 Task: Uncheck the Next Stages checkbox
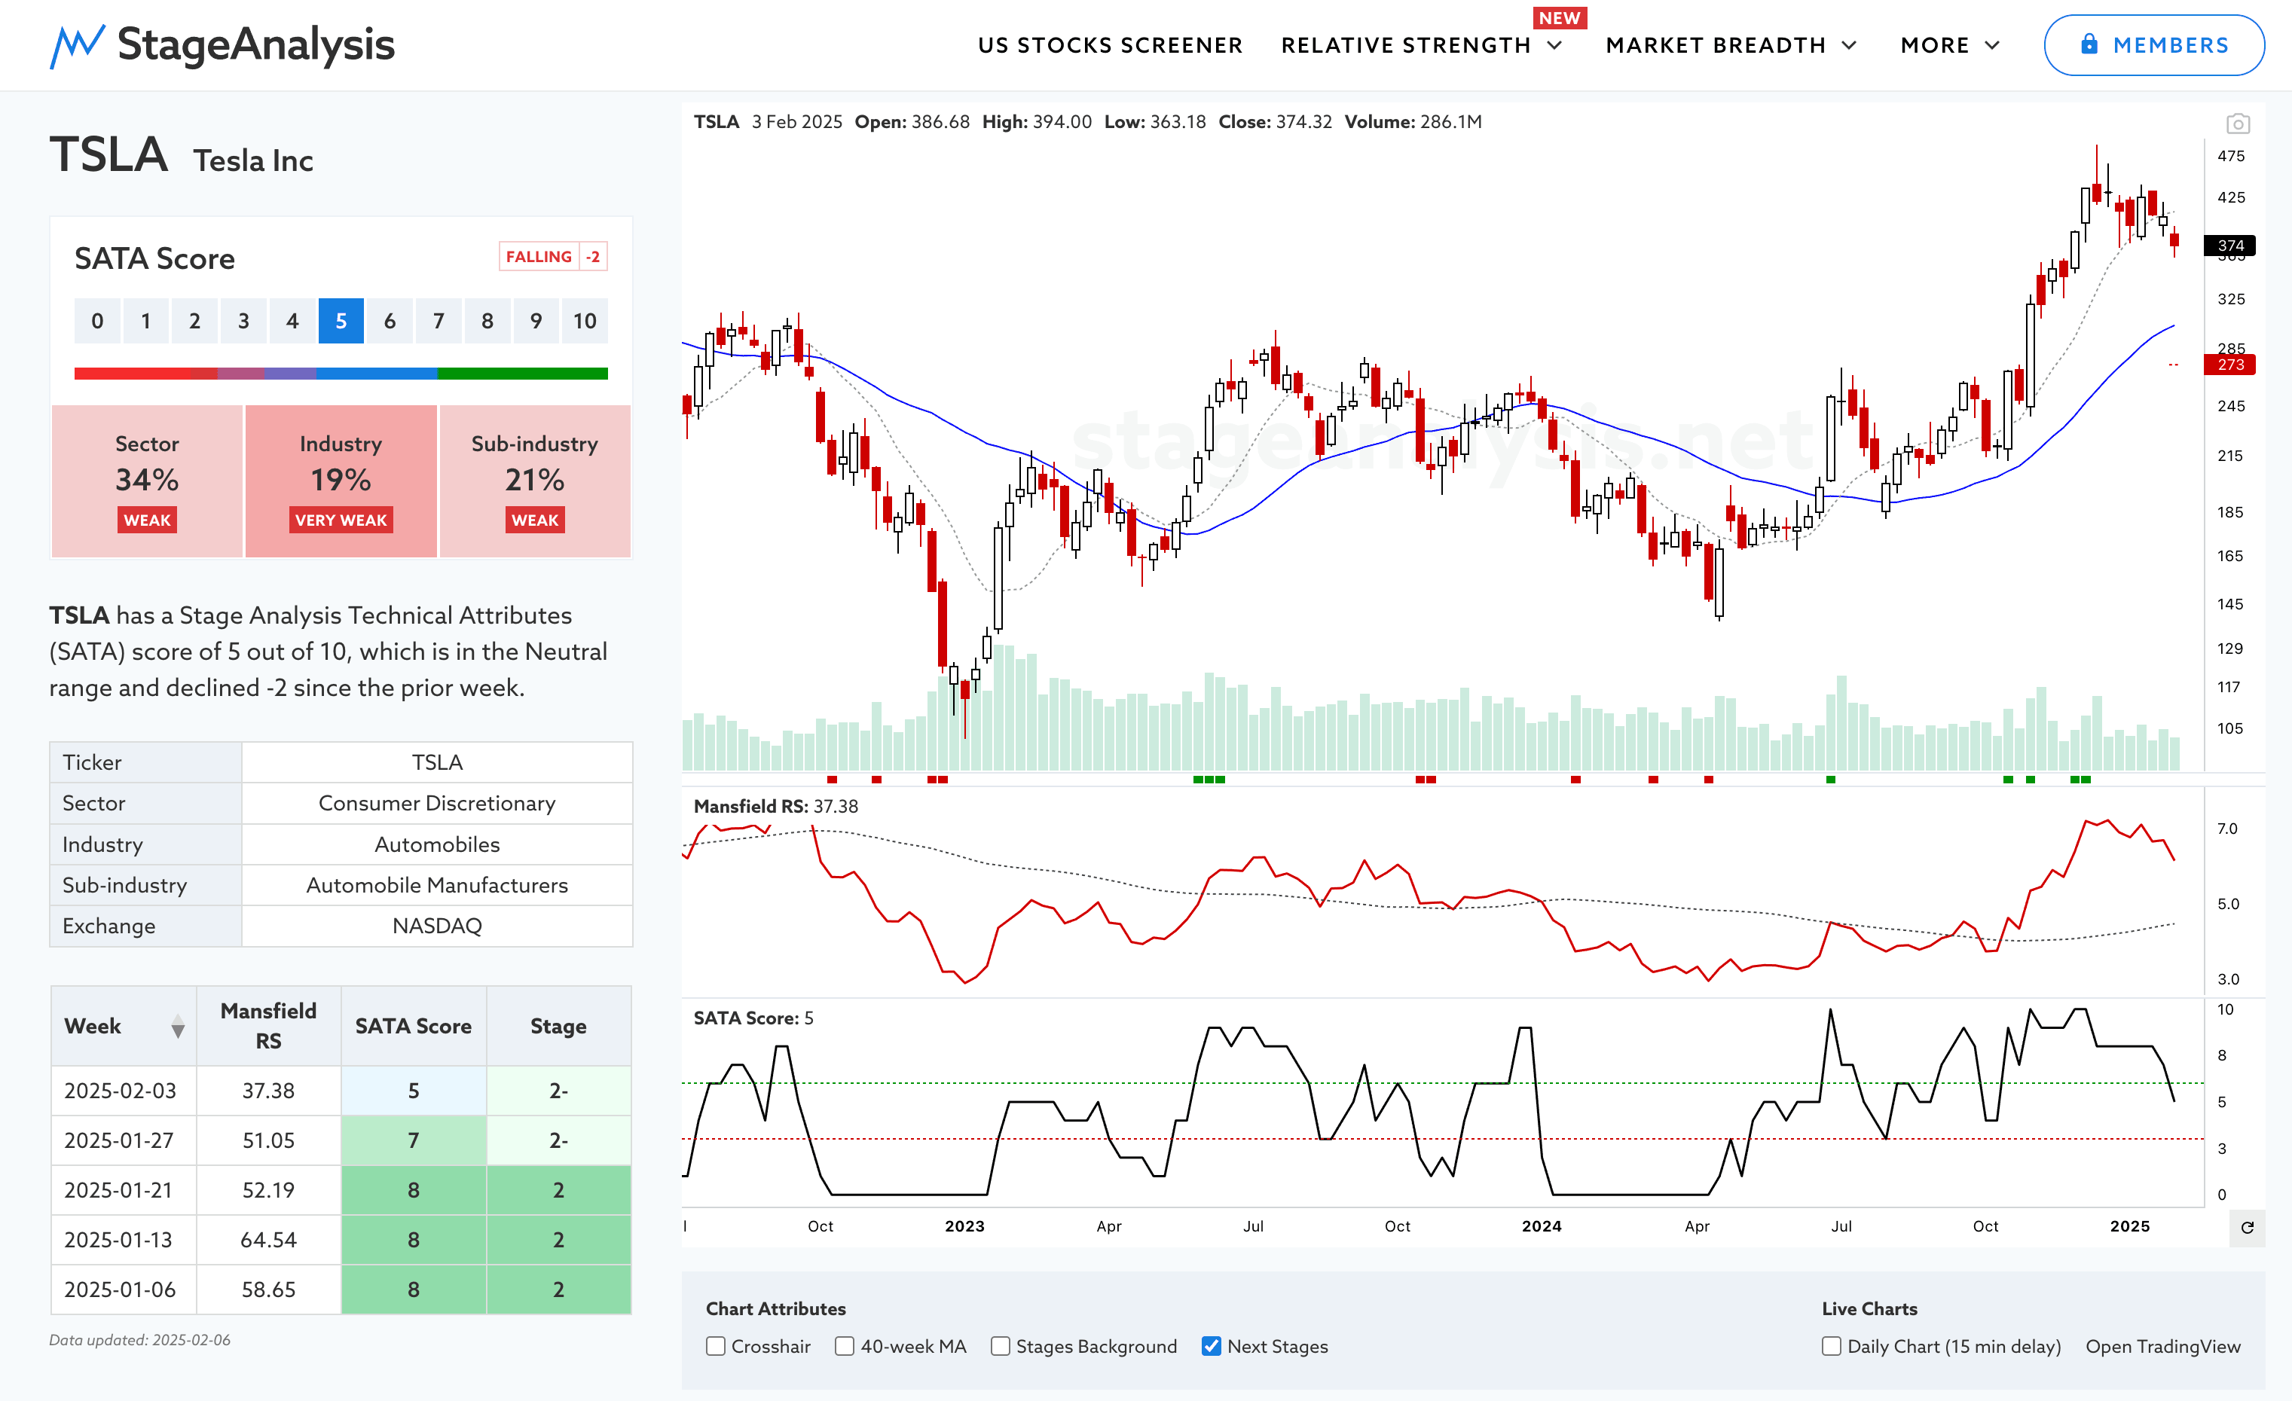pyautogui.click(x=1211, y=1346)
